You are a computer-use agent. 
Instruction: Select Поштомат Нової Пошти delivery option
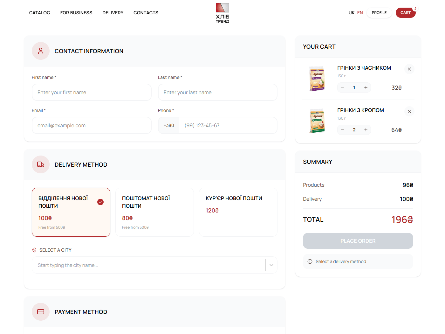coord(154,212)
